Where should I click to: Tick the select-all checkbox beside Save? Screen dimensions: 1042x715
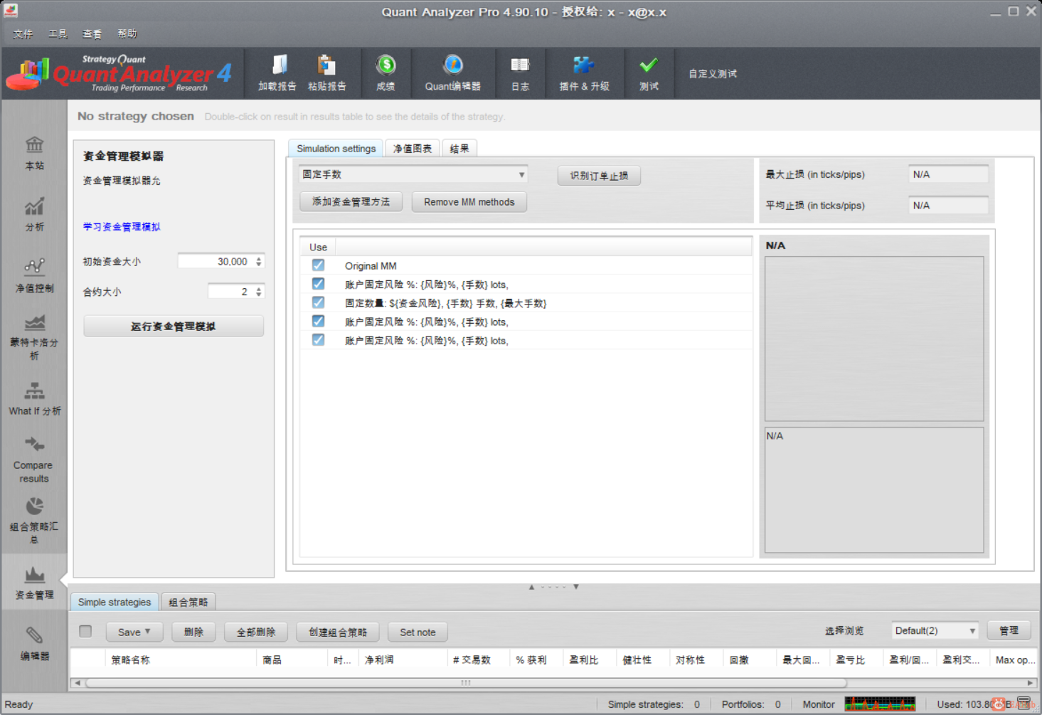click(85, 631)
